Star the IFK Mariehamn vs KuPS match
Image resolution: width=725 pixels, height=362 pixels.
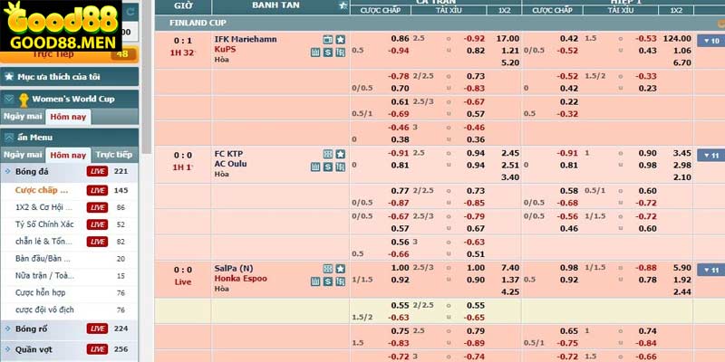click(341, 40)
